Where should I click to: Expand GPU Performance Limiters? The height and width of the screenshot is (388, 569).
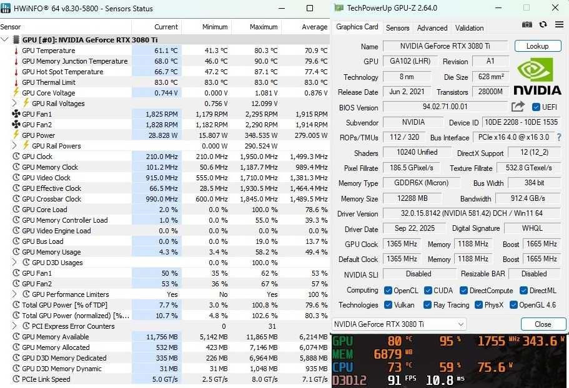(x=14, y=294)
